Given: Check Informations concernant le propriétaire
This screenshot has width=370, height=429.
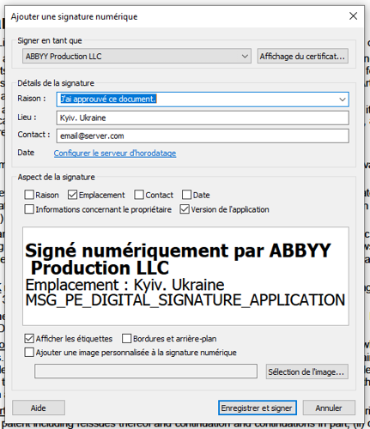Looking at the screenshot, I should [x=29, y=209].
